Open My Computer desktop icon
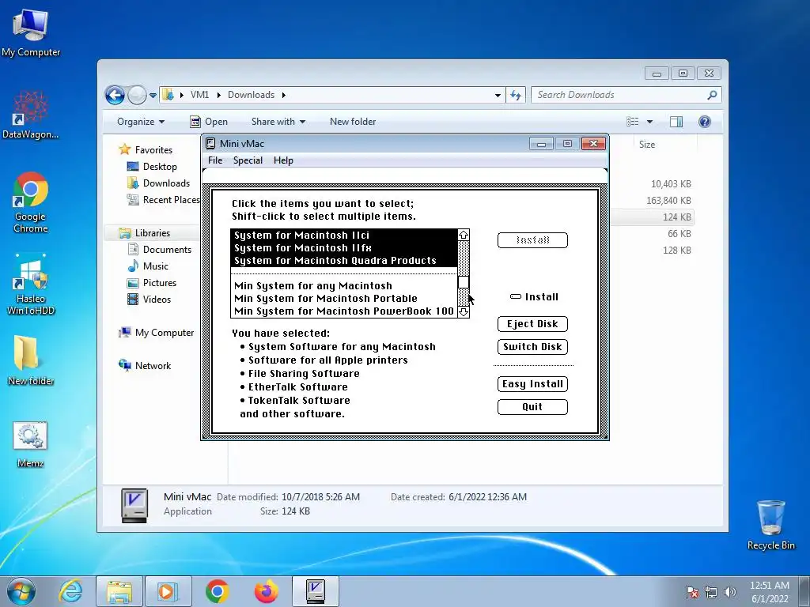Viewport: 810px width, 607px height. (31, 32)
